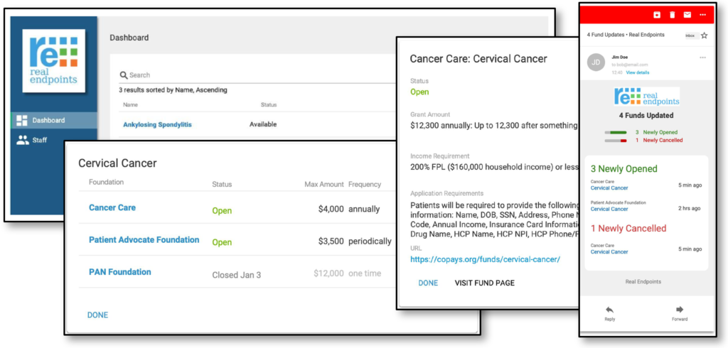The image size is (728, 348).
Task: Click the Reply arrow icon in the email
Action: tap(609, 310)
